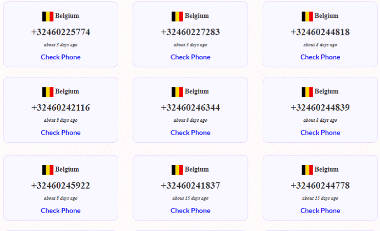Screen dimensions: 380x231
Task: Open Check Phone link for +32460227283
Action: coord(190,57)
